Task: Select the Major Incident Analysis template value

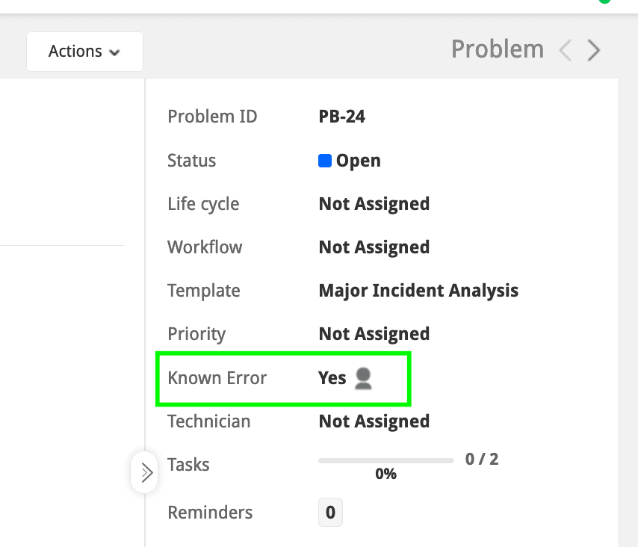Action: point(418,291)
